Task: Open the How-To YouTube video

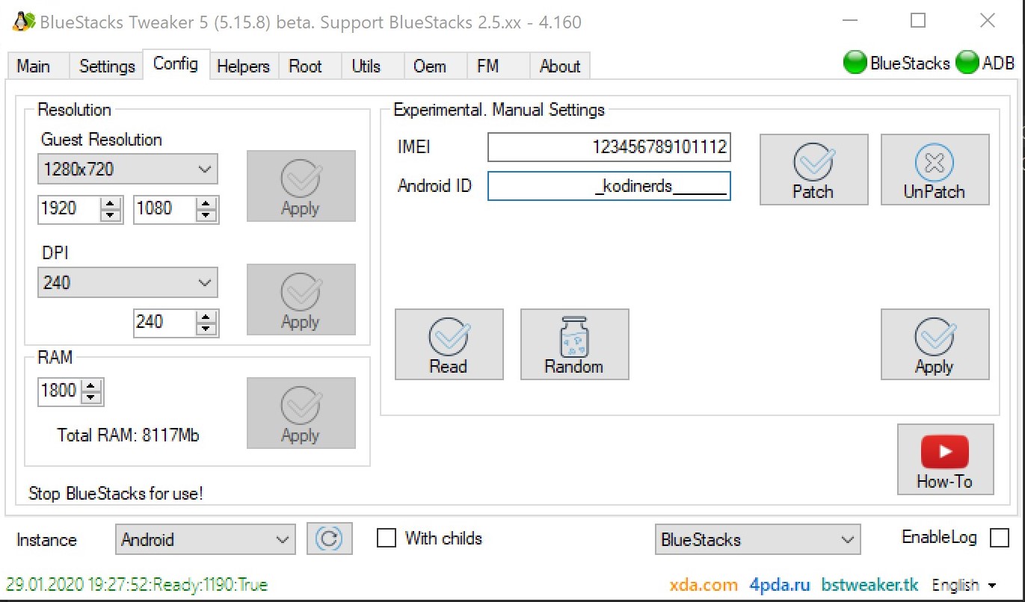Action: pyautogui.click(x=945, y=459)
